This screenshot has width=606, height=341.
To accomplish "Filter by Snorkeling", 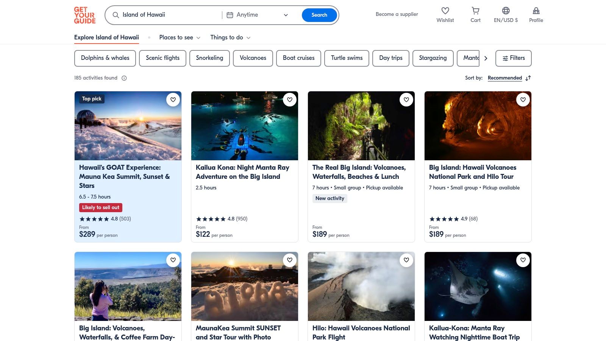I will [209, 58].
